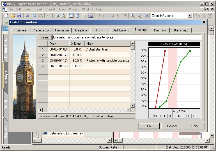The width and height of the screenshot is (216, 151).
Task: Click tracking table scroll up arrow
Action: [x=132, y=43]
